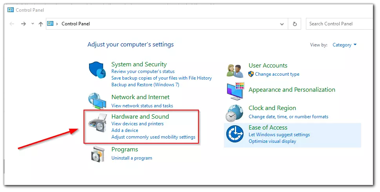
Task: Open the System and Security shield icon
Action: 97,70
